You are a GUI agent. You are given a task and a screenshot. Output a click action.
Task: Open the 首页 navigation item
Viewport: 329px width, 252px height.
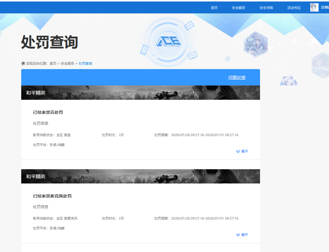(214, 8)
